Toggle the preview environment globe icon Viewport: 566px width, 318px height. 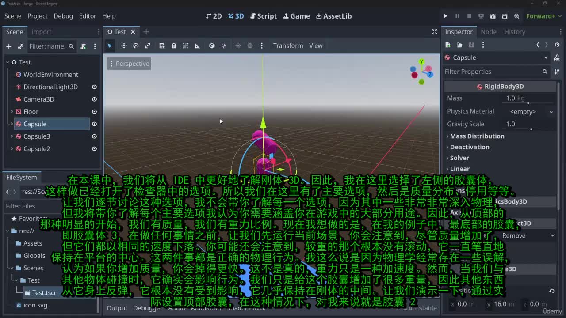250,45
